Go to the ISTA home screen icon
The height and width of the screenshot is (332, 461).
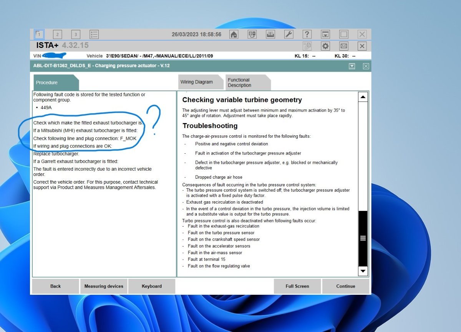(x=234, y=35)
